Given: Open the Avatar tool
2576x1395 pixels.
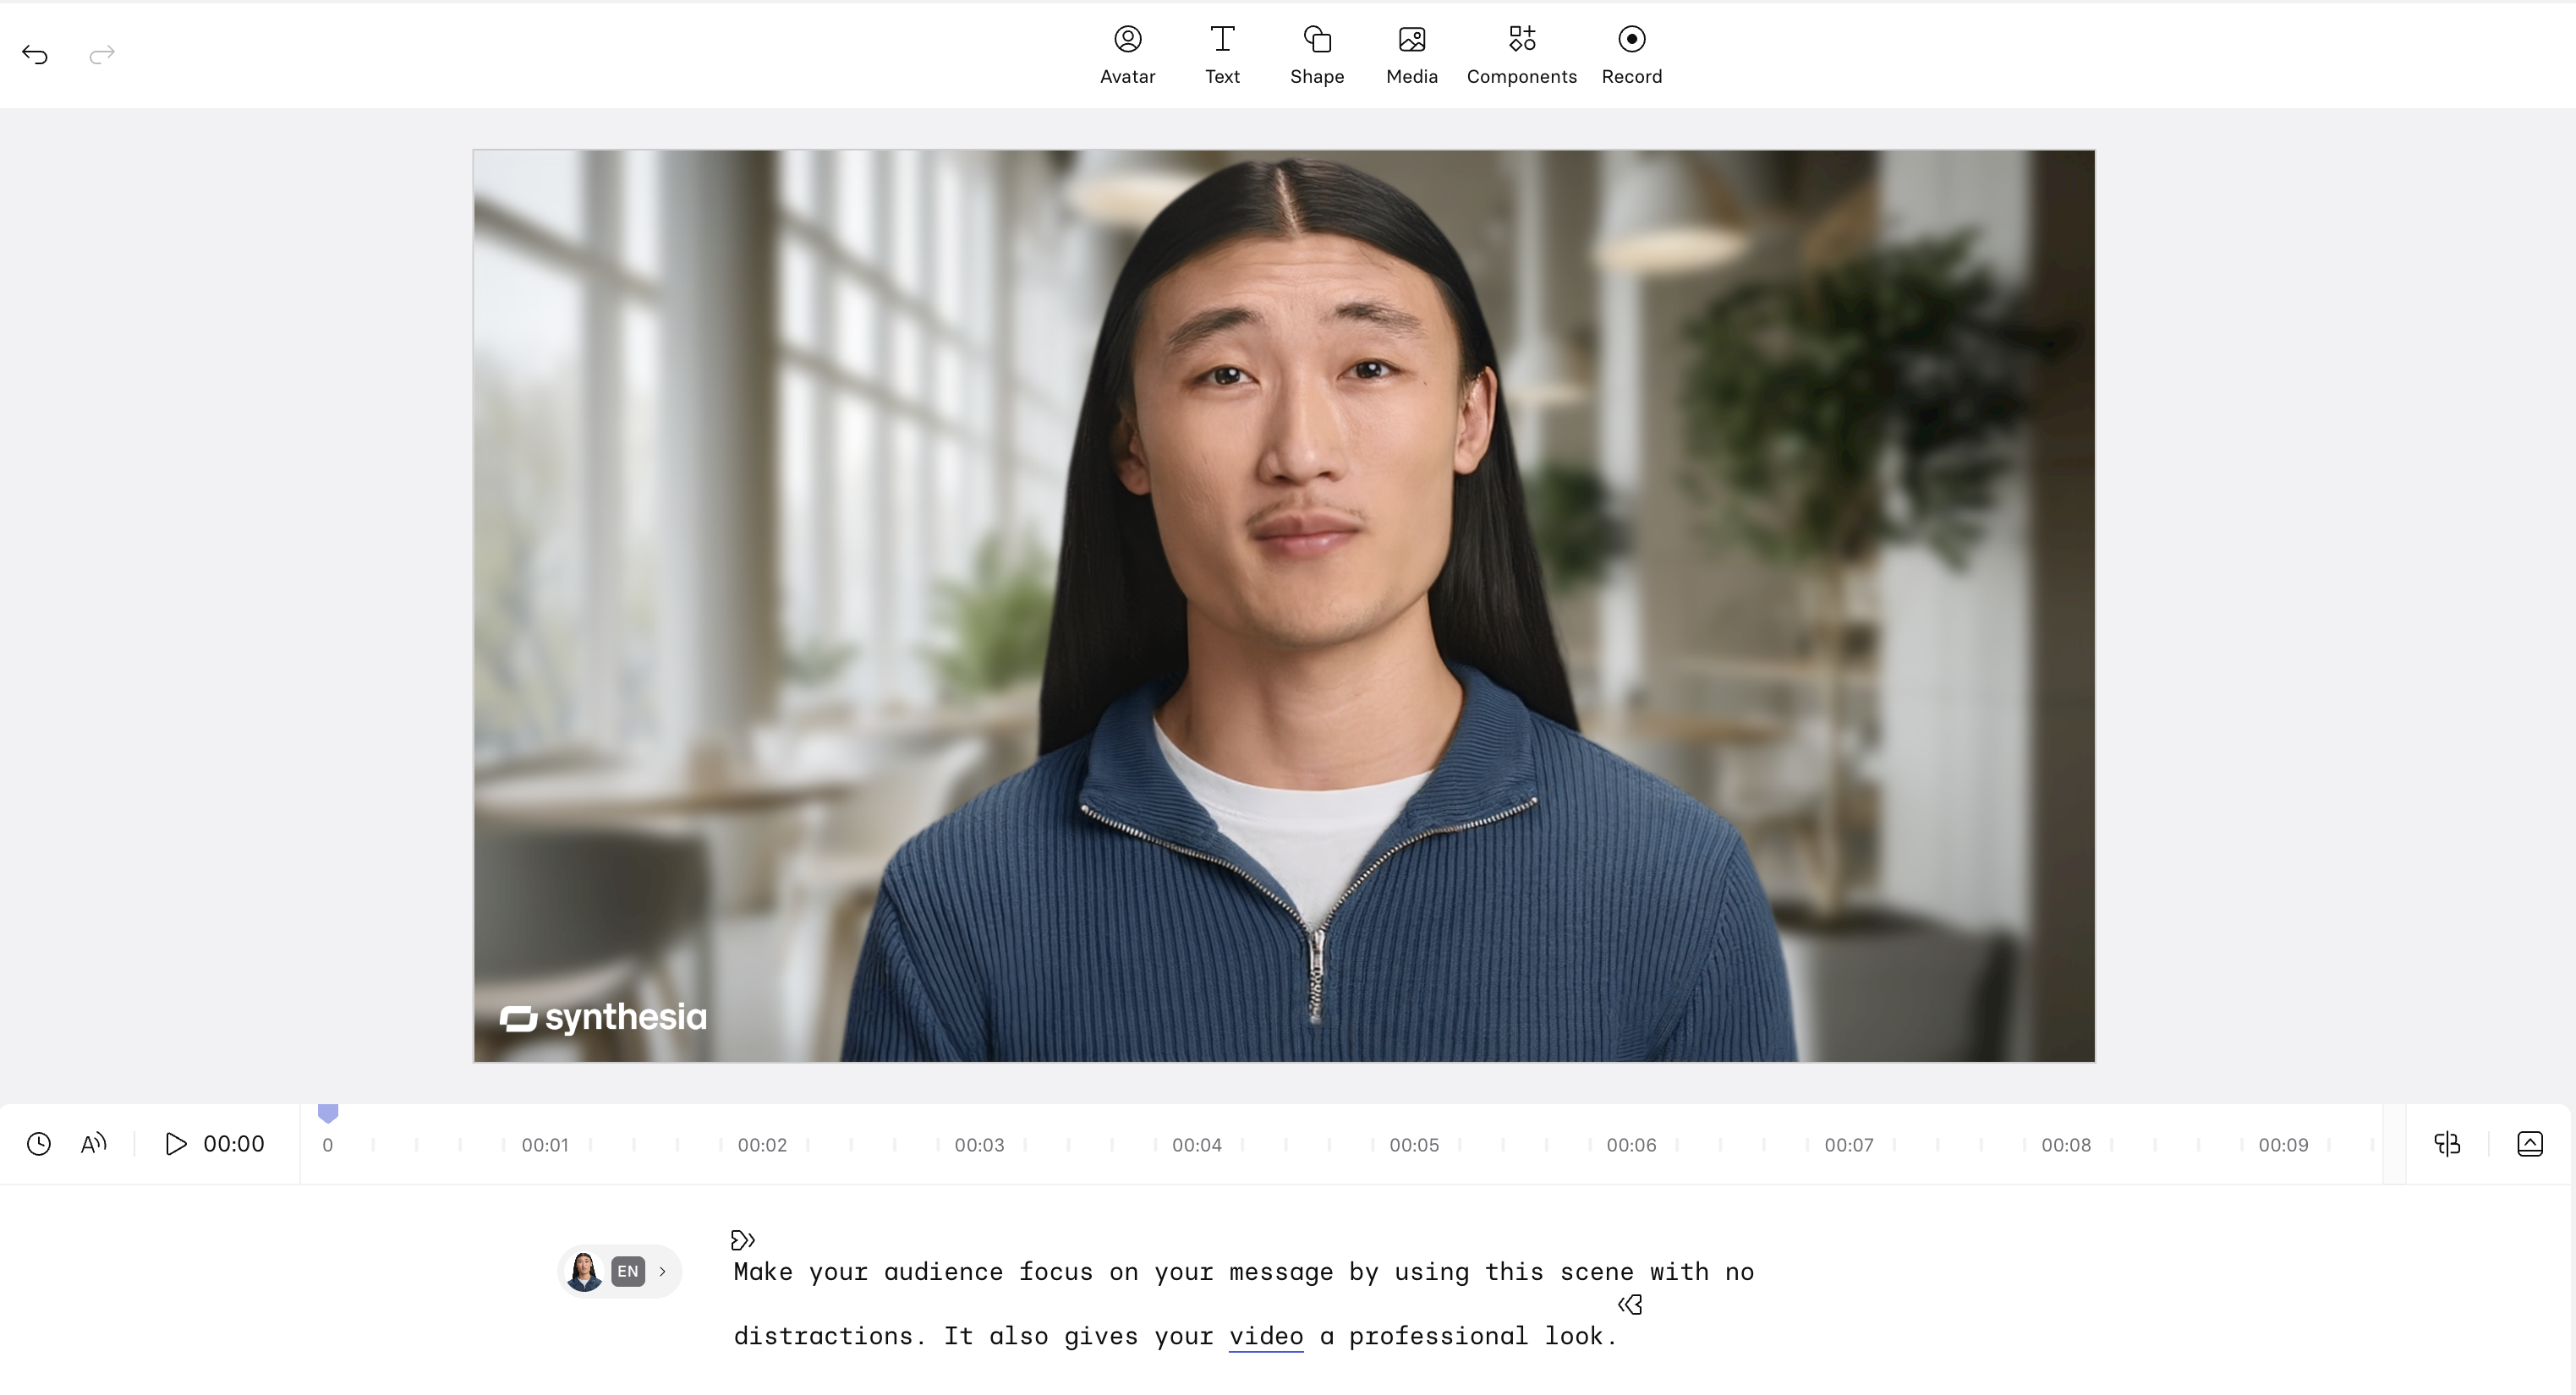Looking at the screenshot, I should point(1127,54).
